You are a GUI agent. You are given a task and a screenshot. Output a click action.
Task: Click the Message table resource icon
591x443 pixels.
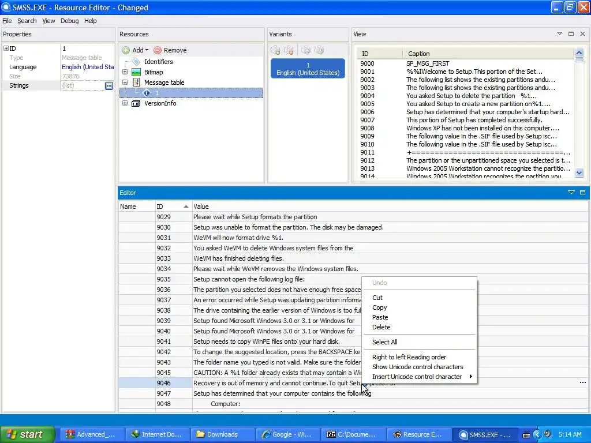point(136,82)
